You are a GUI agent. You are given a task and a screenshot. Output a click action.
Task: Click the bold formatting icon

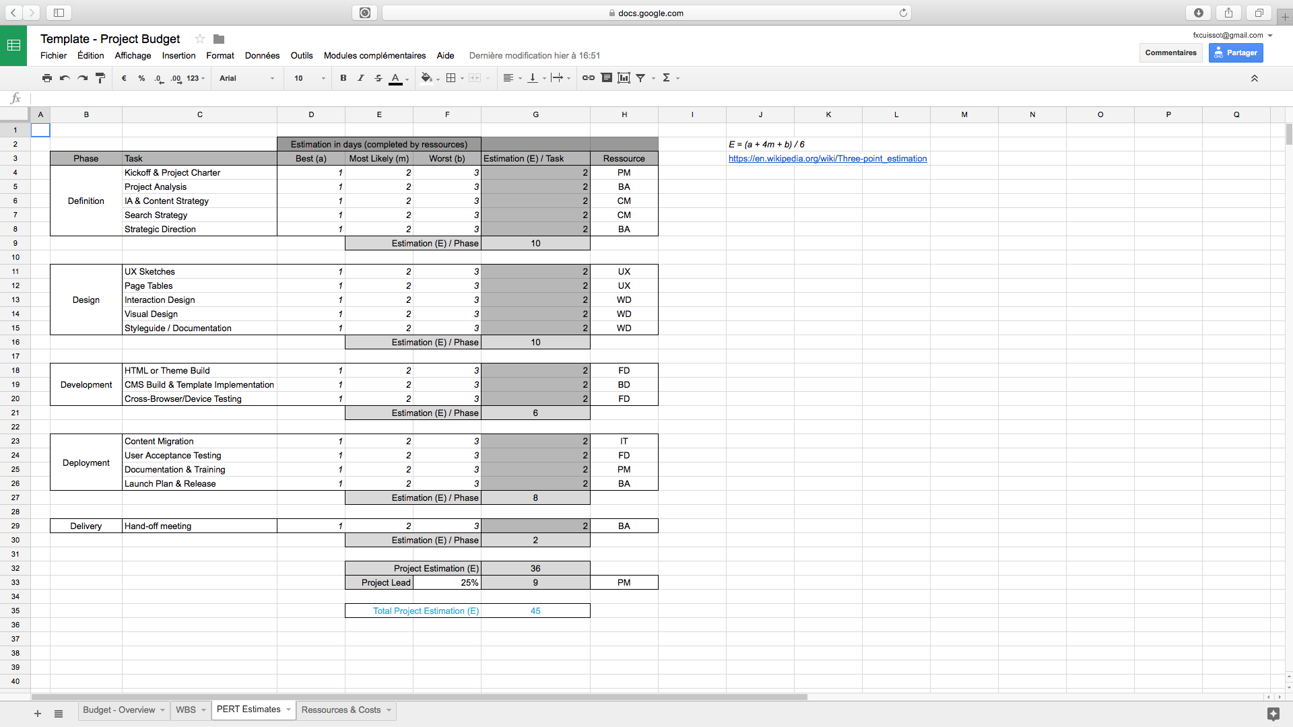pos(343,77)
